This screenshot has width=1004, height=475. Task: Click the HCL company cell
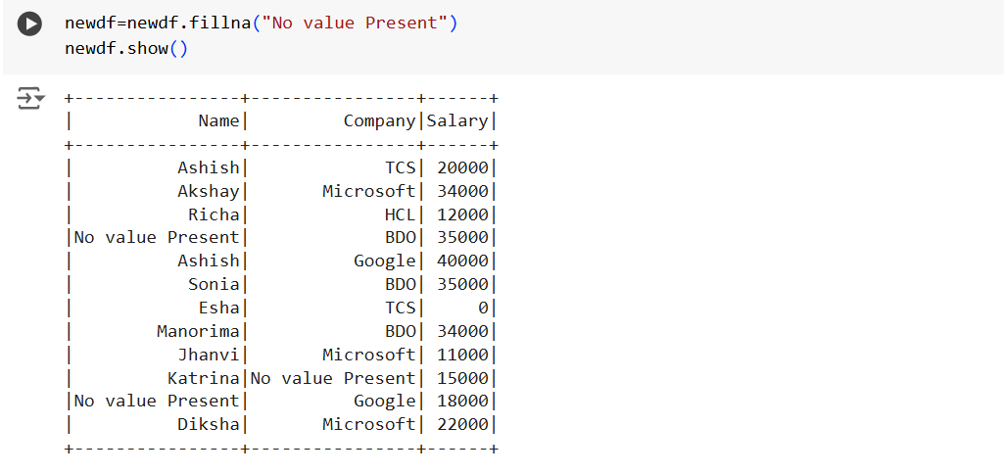click(x=401, y=214)
